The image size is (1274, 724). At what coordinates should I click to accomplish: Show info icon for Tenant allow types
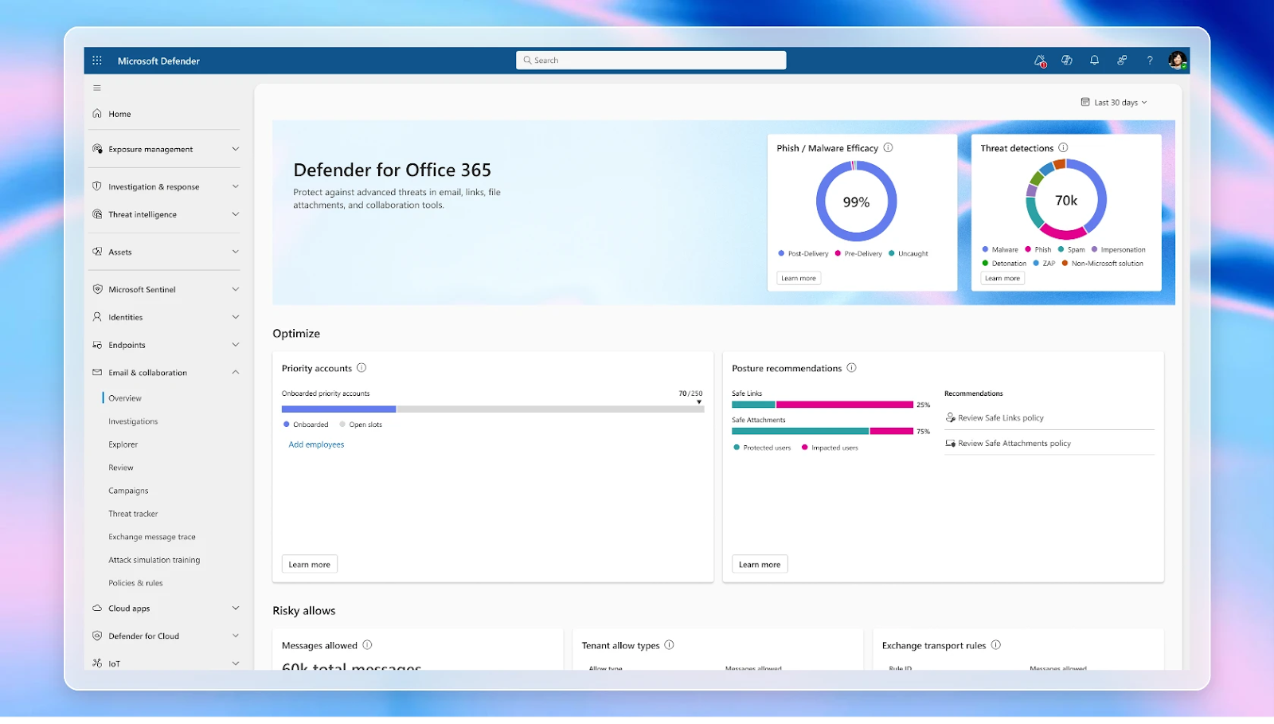coord(669,645)
